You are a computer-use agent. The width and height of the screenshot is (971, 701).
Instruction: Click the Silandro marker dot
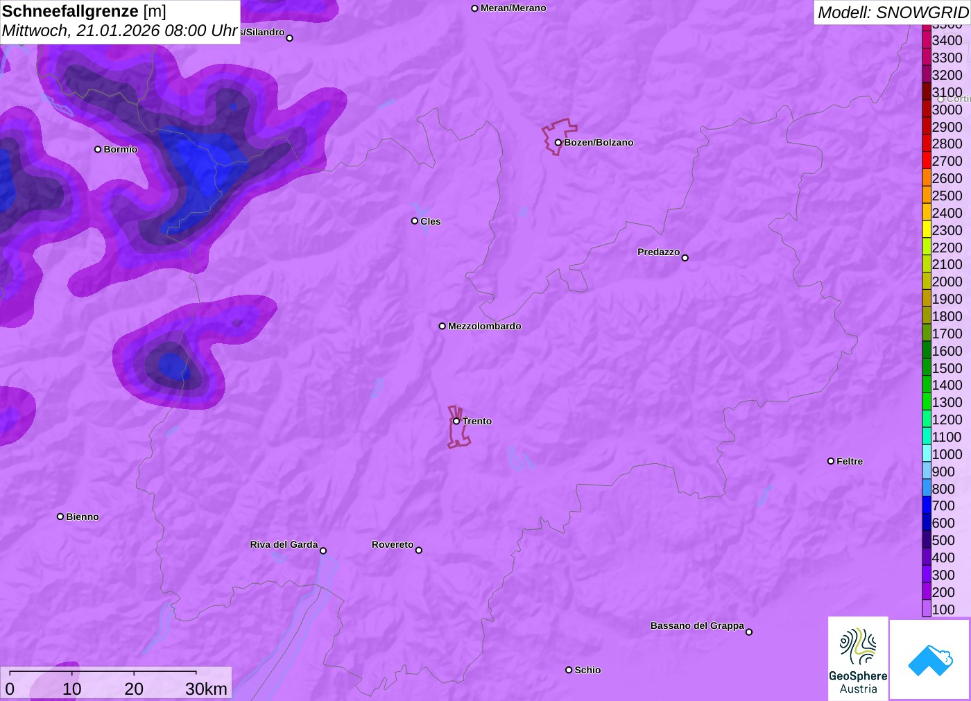290,38
